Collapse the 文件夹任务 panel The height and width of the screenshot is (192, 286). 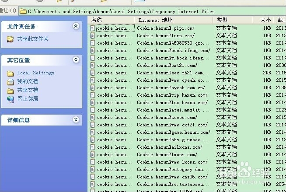pyautogui.click(x=76, y=26)
